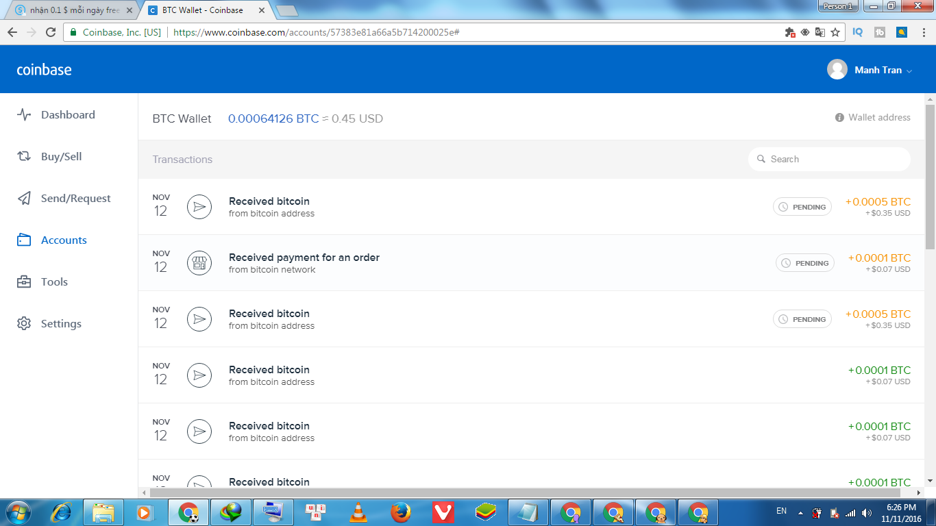Expand the Manh Tran account dropdown
This screenshot has width=936, height=526.
(x=909, y=71)
